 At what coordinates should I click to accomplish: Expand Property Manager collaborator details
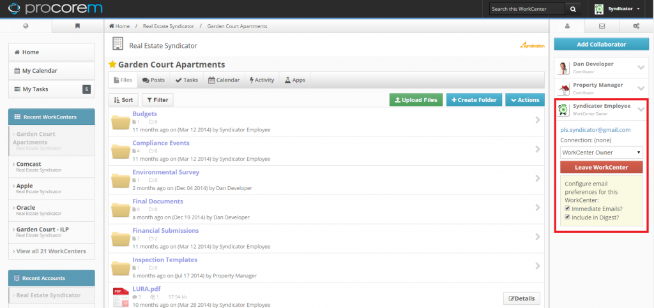[x=641, y=88]
